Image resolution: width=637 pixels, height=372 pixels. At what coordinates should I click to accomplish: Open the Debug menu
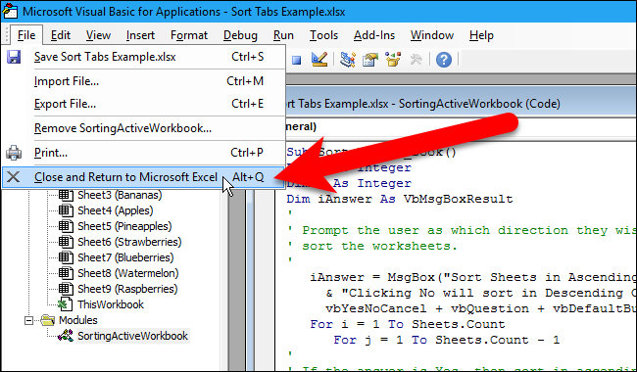pos(240,35)
